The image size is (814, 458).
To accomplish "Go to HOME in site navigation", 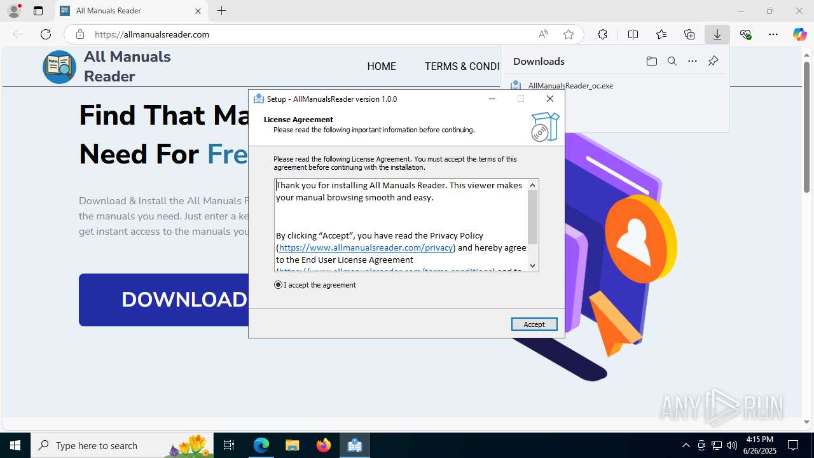I will point(382,66).
